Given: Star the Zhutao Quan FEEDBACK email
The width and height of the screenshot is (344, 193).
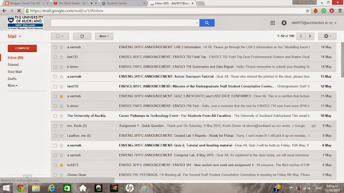Looking at the screenshot, I should (61, 175).
